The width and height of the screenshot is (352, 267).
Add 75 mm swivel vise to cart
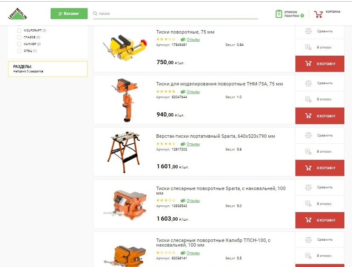[x=320, y=64]
